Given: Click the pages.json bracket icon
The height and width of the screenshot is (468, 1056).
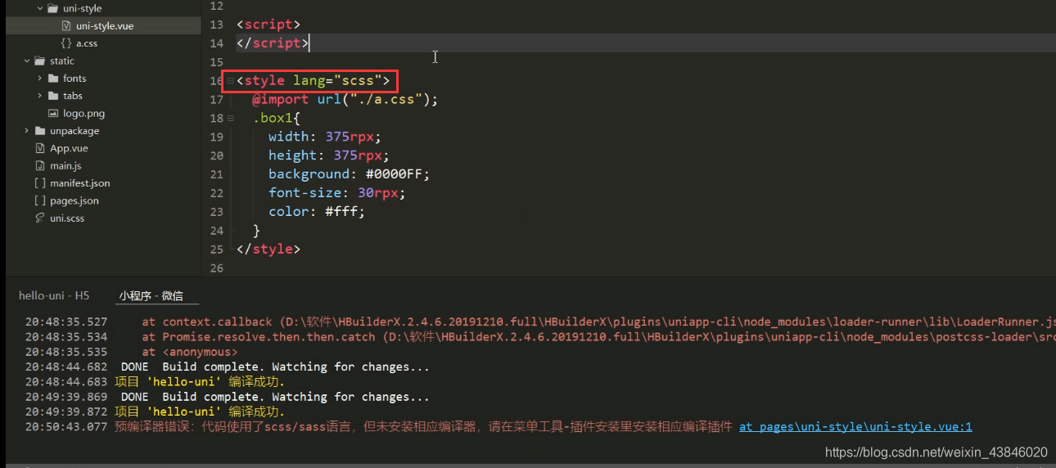Looking at the screenshot, I should [x=40, y=200].
